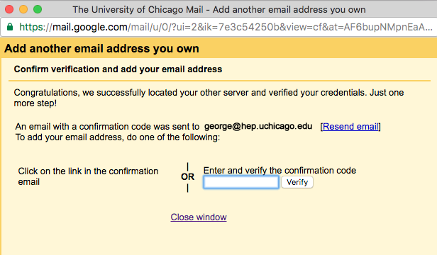Click the Resend email link
Image resolution: width=437 pixels, height=255 pixels.
[x=350, y=127]
